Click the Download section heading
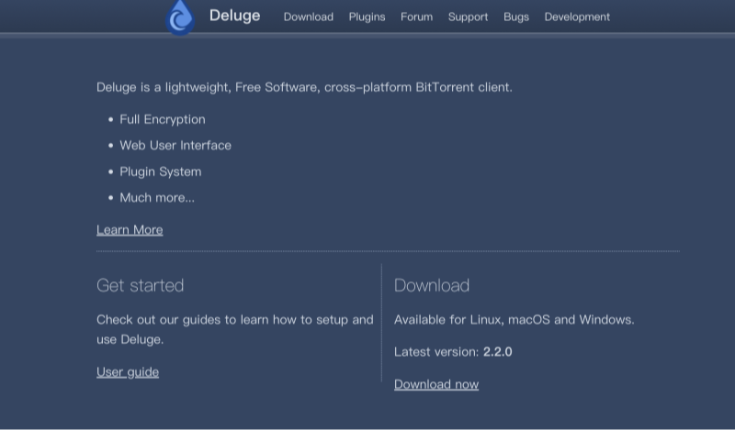The height and width of the screenshot is (430, 735). click(x=432, y=285)
